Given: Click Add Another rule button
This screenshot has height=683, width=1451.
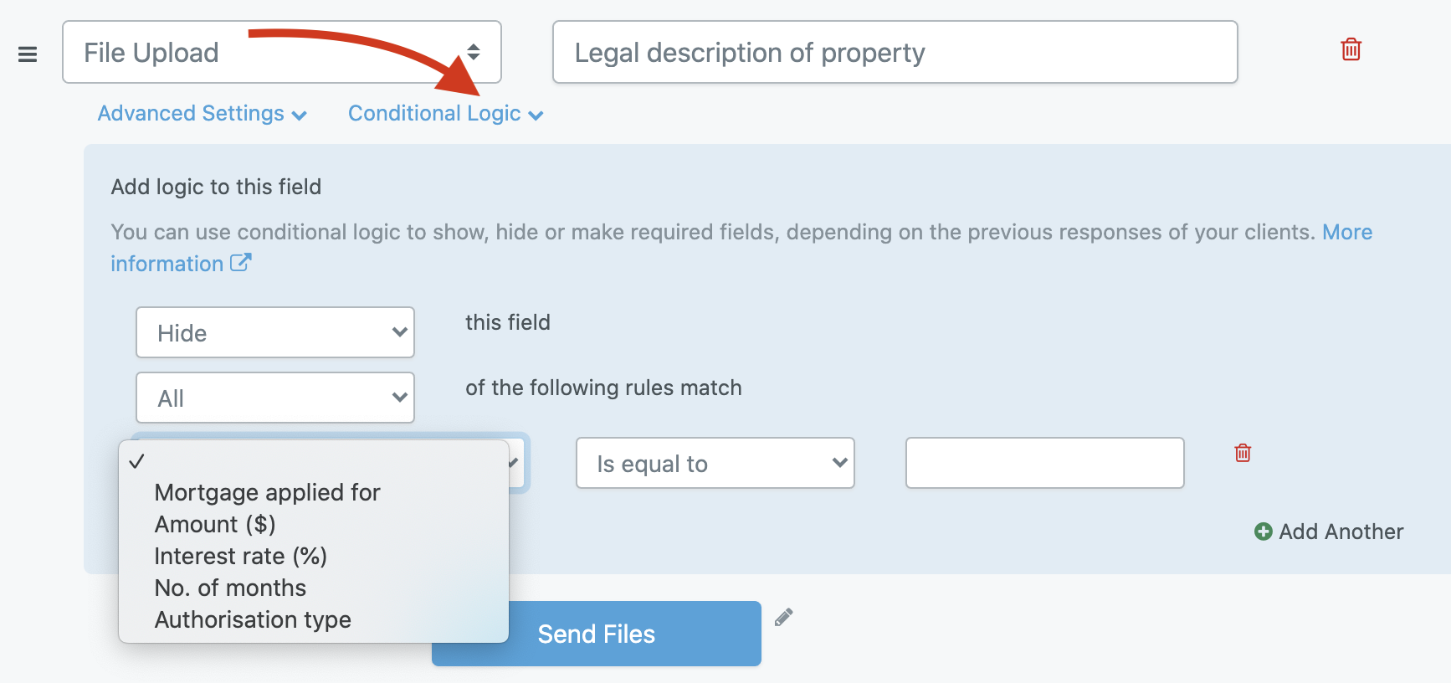Looking at the screenshot, I should [x=1329, y=532].
